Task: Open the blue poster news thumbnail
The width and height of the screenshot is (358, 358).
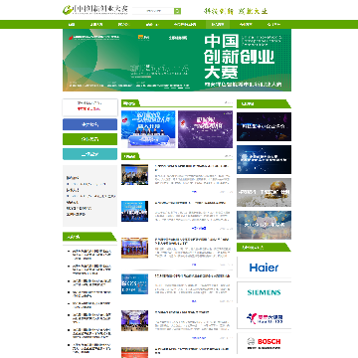Action: point(134,284)
